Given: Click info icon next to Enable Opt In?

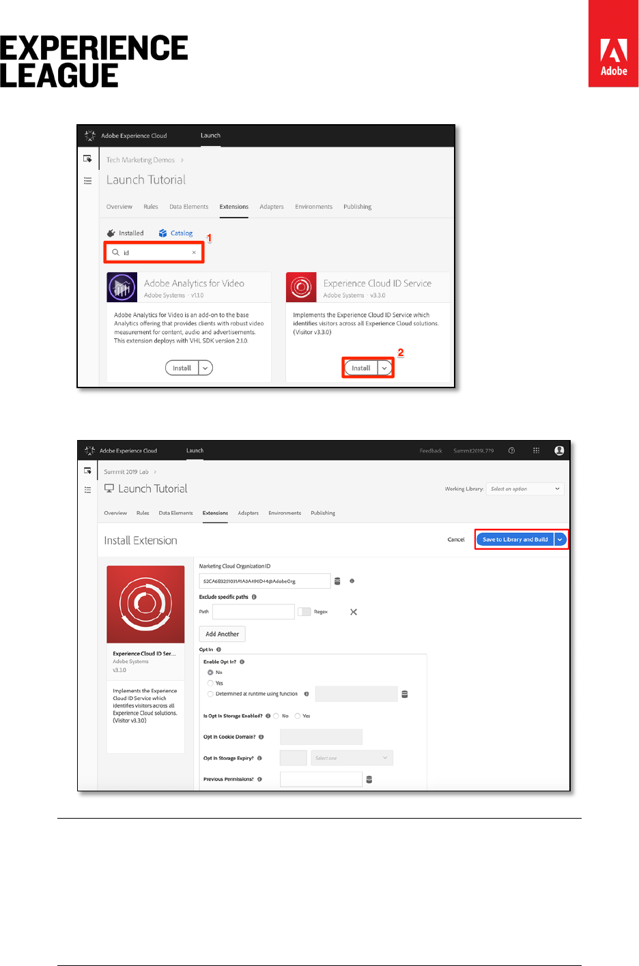Looking at the screenshot, I should pyautogui.click(x=242, y=662).
